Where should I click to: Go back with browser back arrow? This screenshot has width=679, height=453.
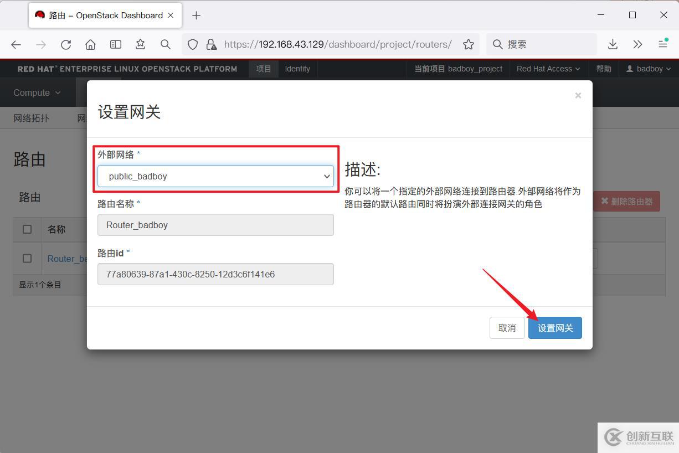click(x=16, y=44)
